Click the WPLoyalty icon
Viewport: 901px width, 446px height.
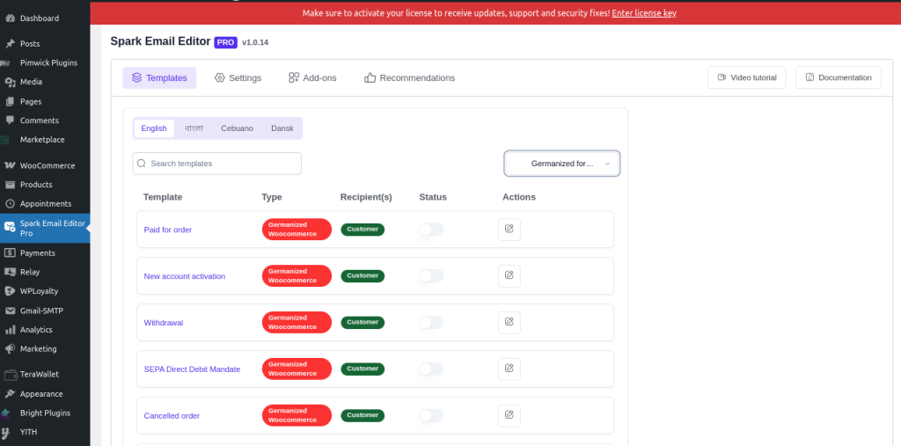click(10, 291)
